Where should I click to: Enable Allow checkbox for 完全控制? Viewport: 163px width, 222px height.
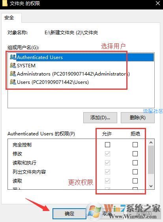pos(107,144)
